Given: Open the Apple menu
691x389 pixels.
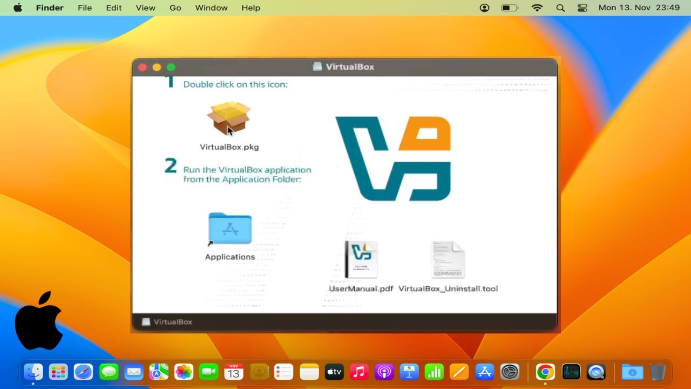Looking at the screenshot, I should 18,8.
